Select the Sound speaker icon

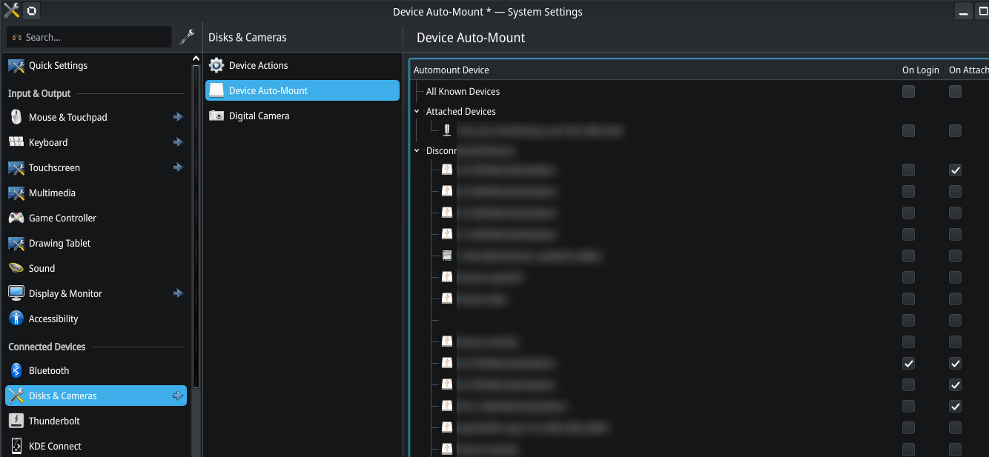tap(16, 268)
